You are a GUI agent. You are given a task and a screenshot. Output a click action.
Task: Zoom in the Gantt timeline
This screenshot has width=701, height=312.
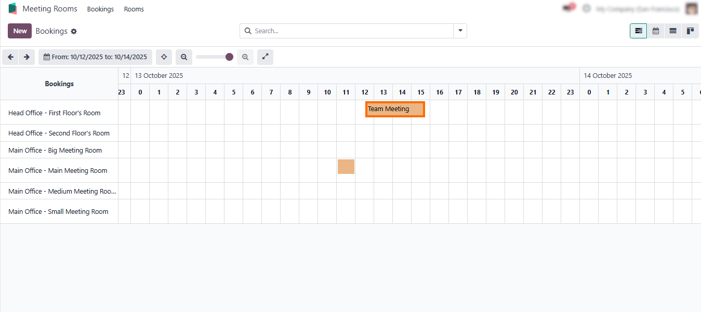tap(245, 57)
